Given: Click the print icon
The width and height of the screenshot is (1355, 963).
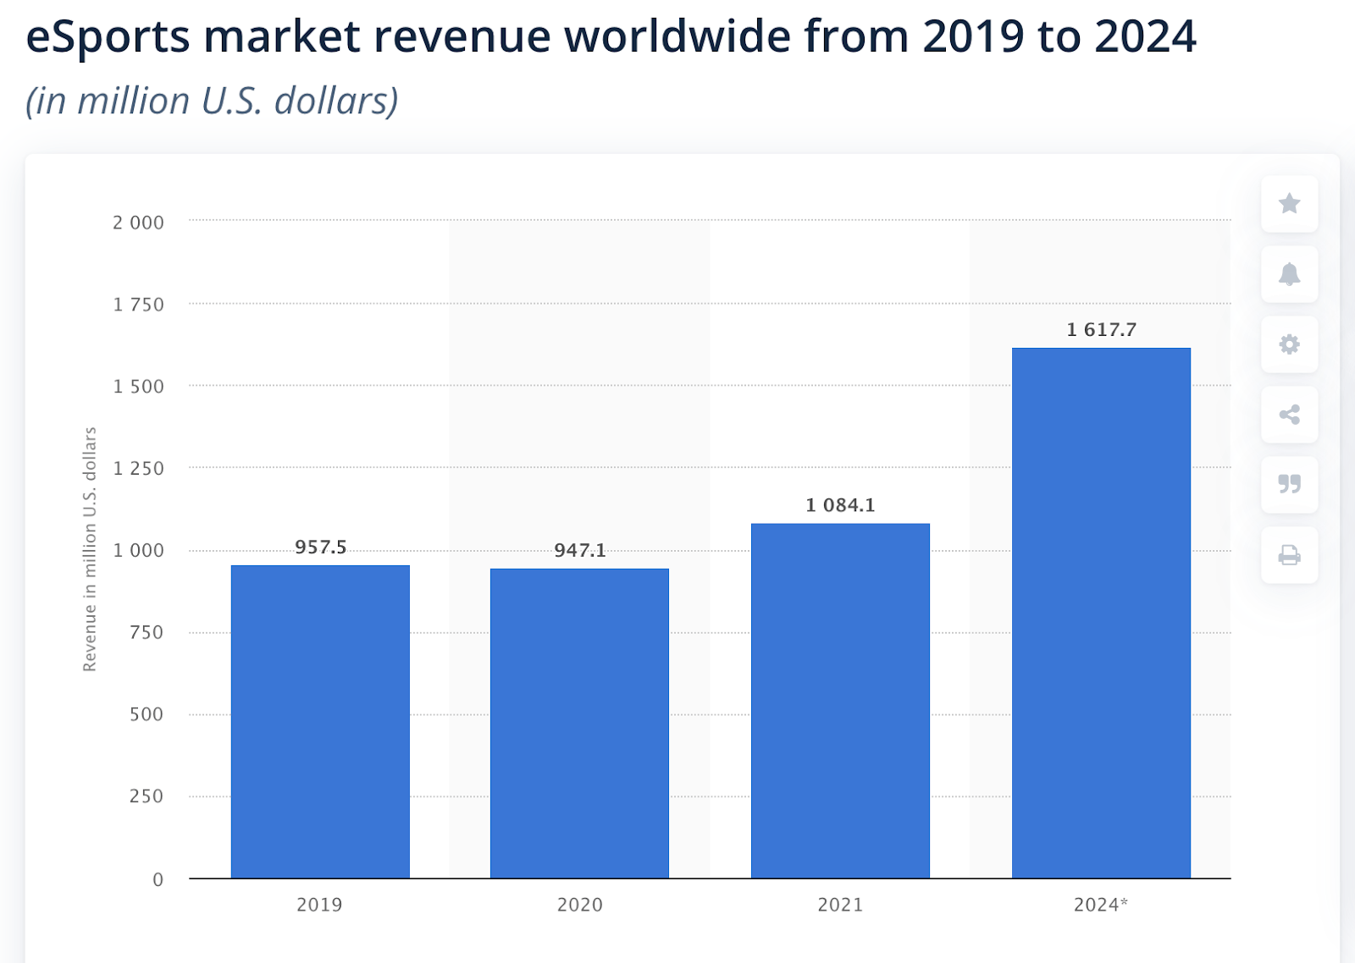Looking at the screenshot, I should (x=1289, y=555).
